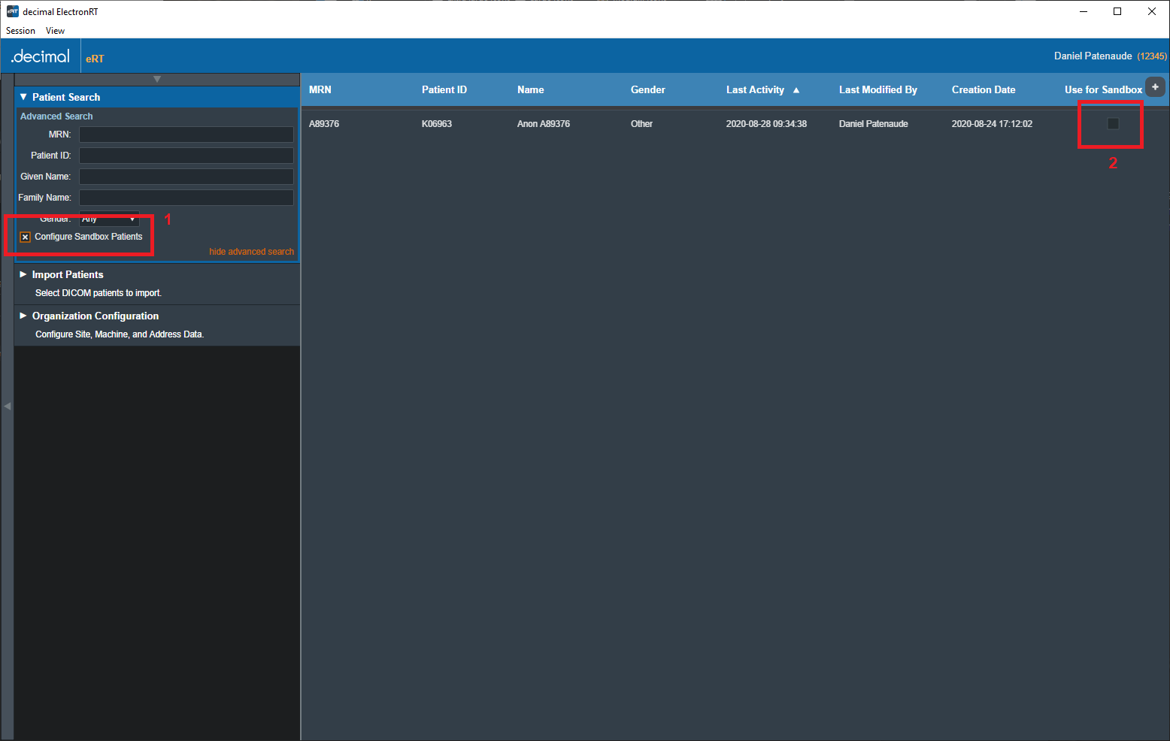1170x741 pixels.
Task: Open the Session menu
Action: [x=20, y=31]
